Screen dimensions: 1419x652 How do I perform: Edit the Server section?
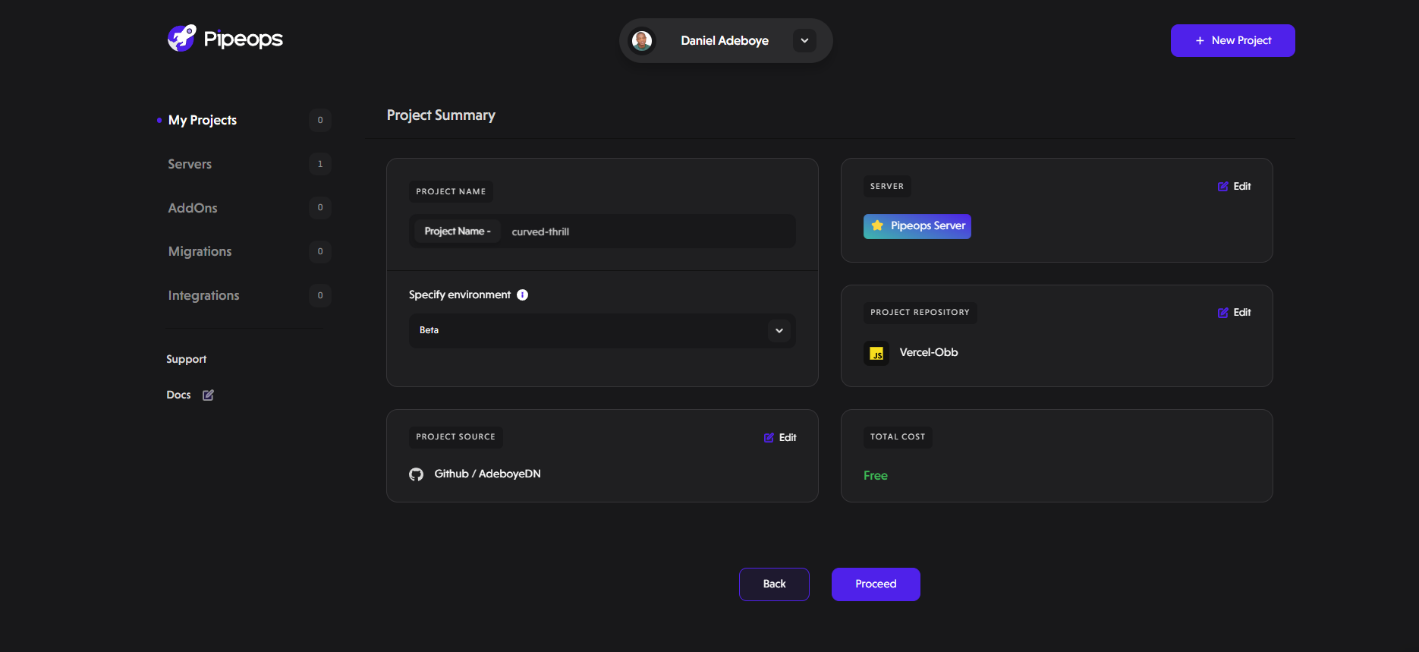click(x=1235, y=186)
